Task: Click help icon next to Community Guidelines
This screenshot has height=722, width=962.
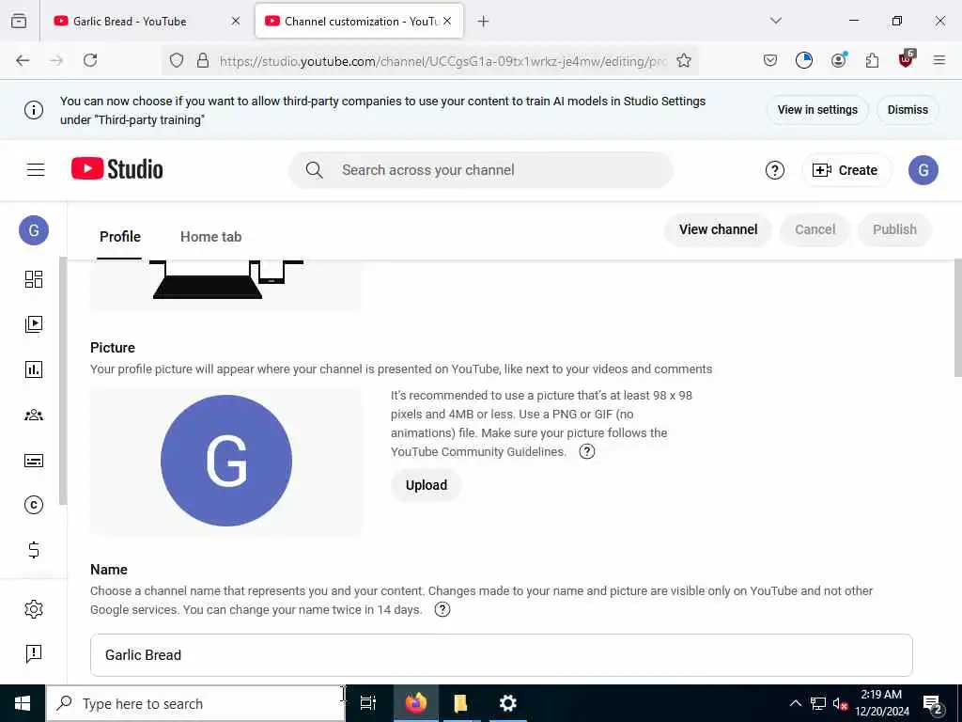Action: pos(587,452)
